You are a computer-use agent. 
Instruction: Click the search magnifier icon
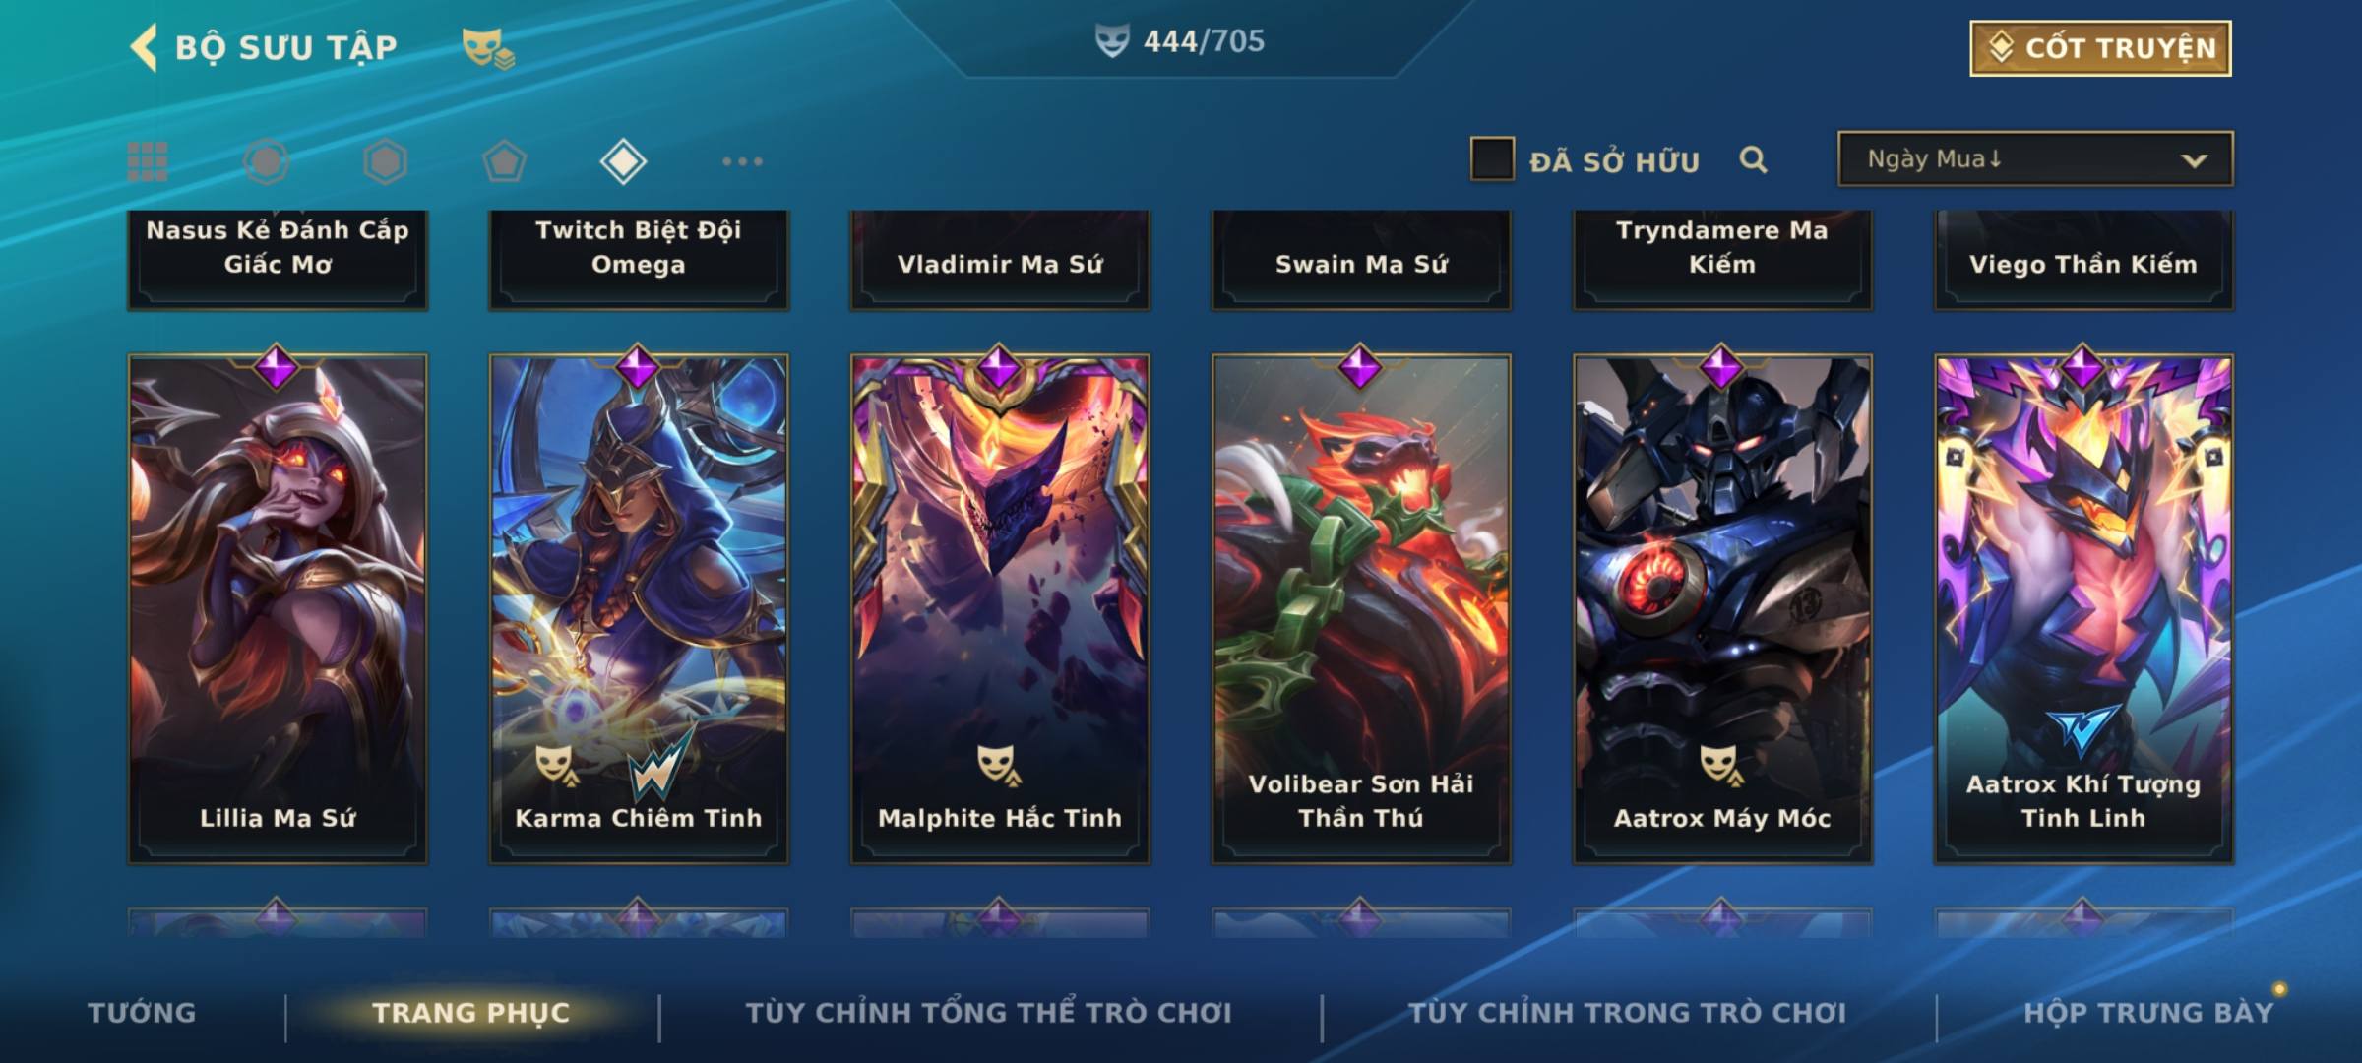1753,159
